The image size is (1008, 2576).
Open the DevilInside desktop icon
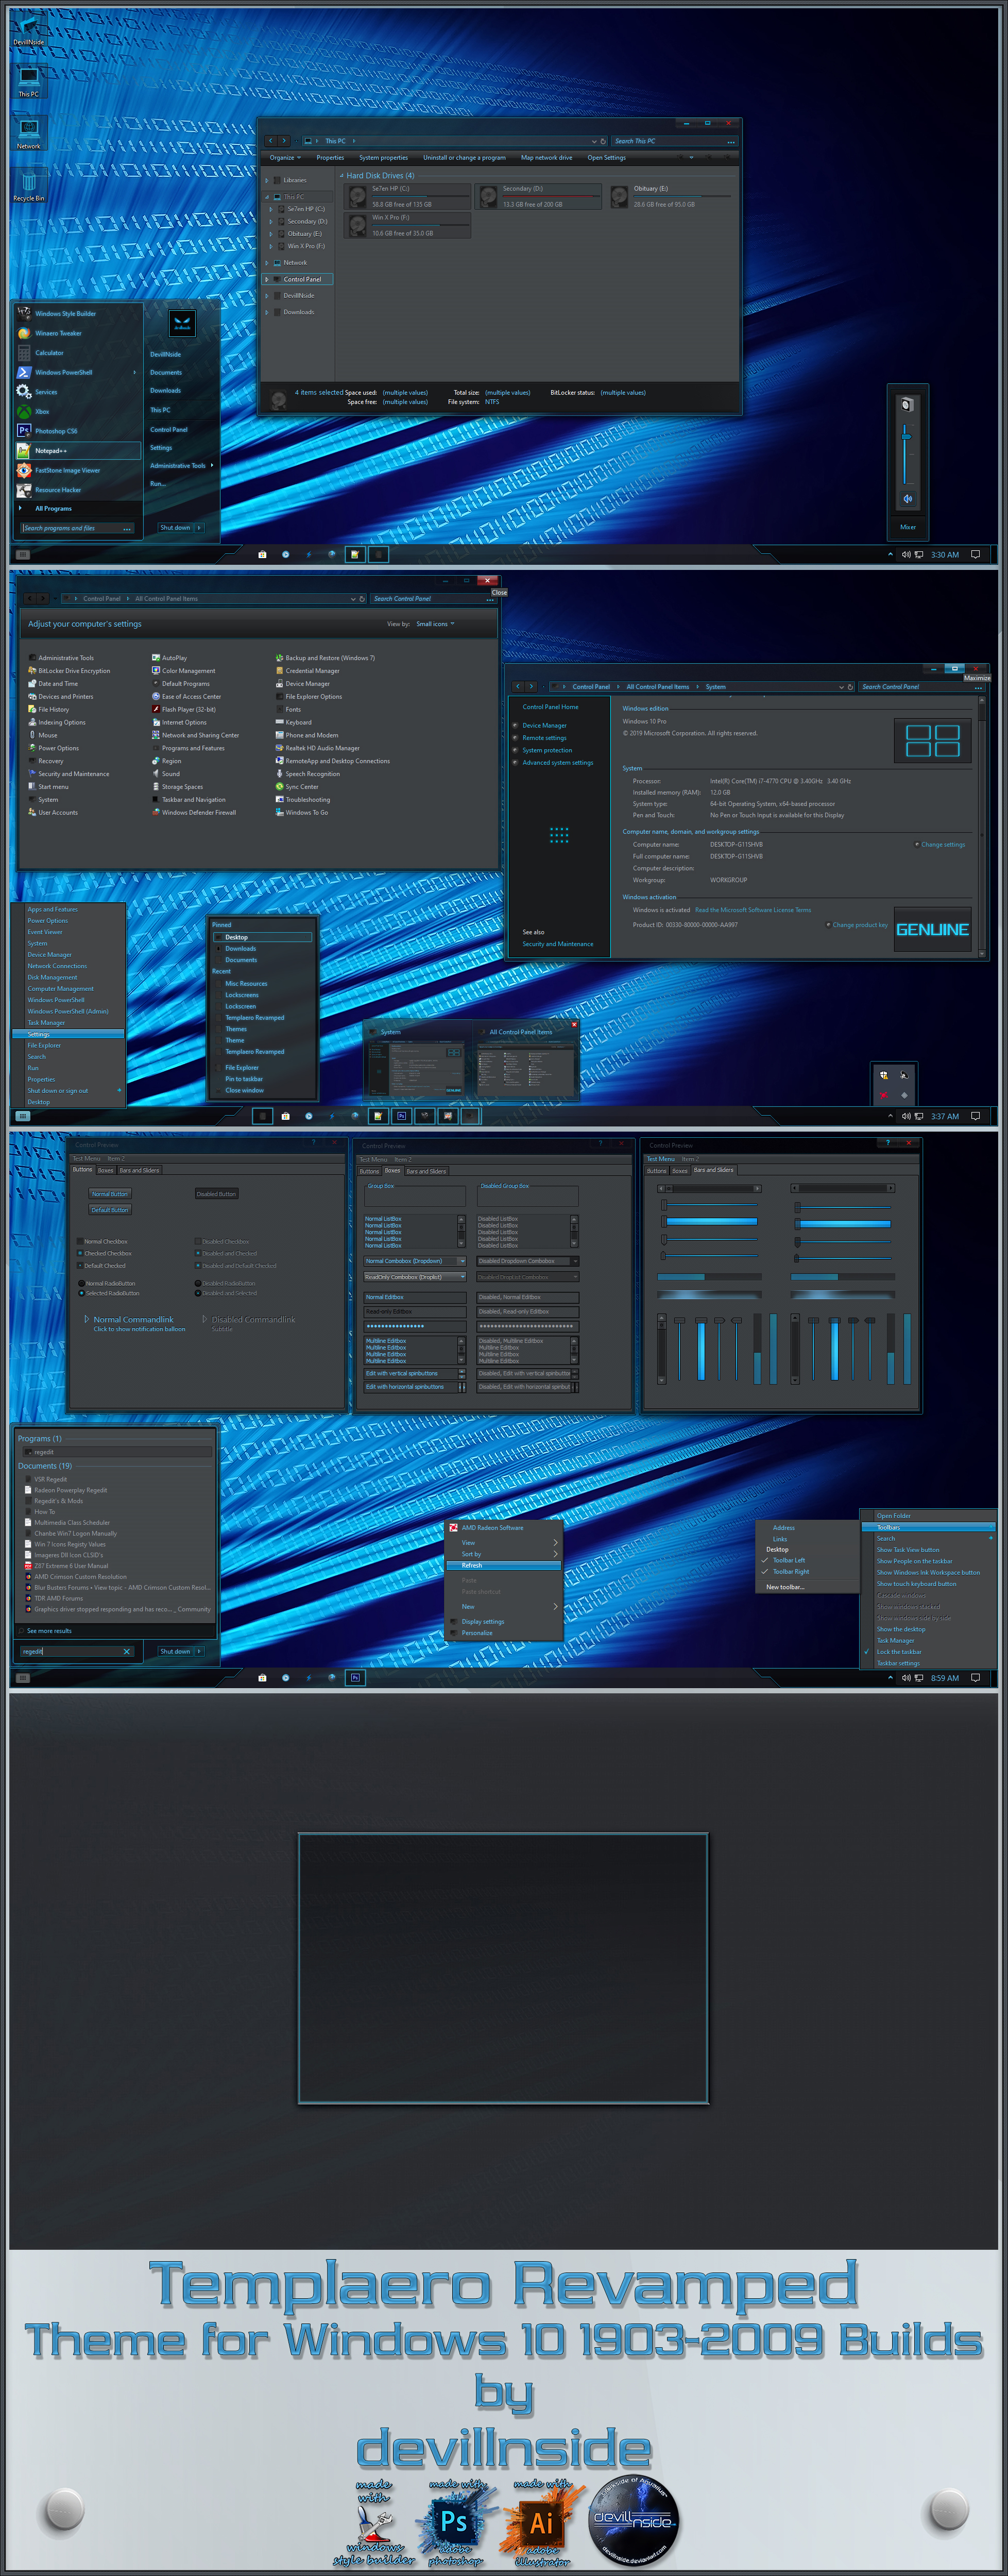pyautogui.click(x=28, y=28)
